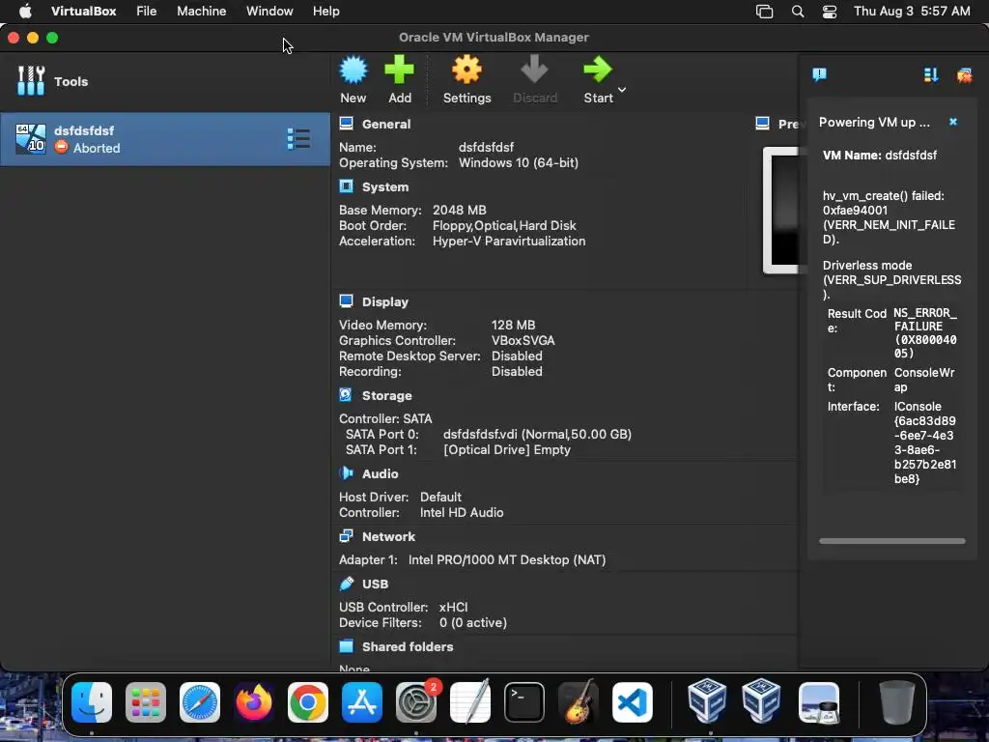This screenshot has width=989, height=742.
Task: Click the New virtual machine icon
Action: point(353,70)
